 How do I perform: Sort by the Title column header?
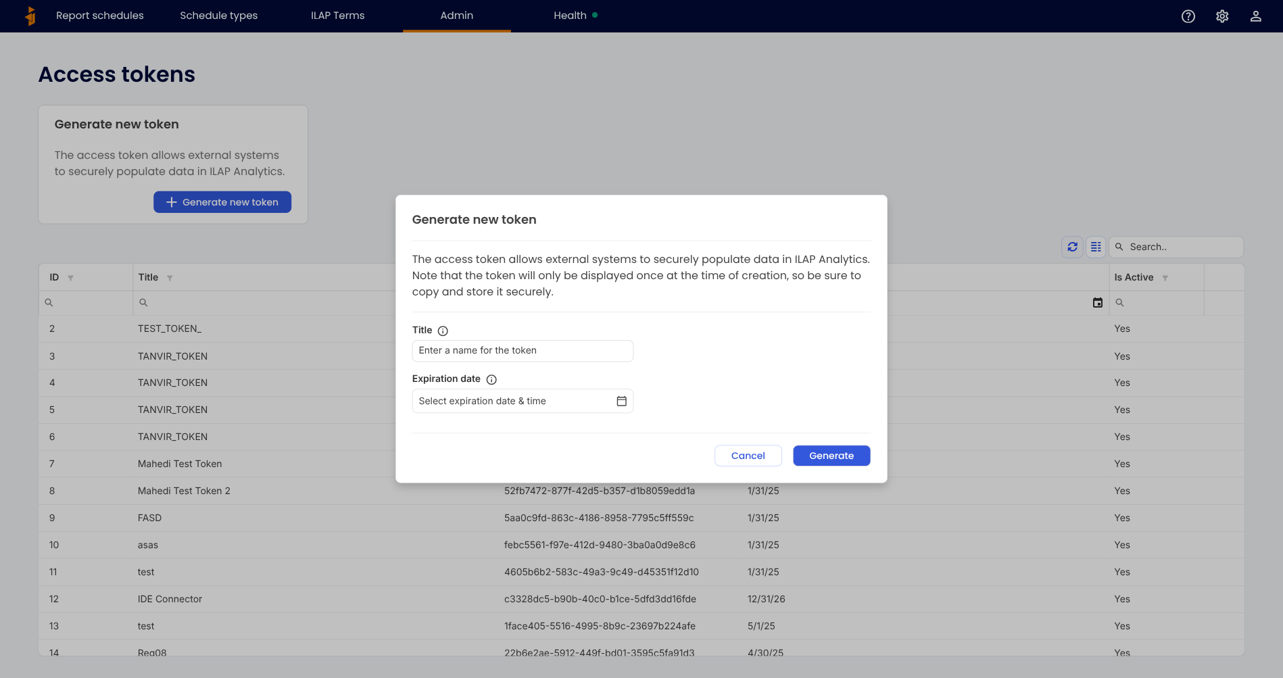click(x=148, y=277)
